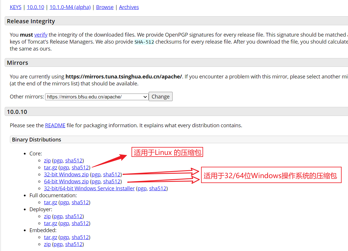This screenshot has width=348, height=251.
Task: Open pgp signature for 32-bit Windows zip
Action: pyautogui.click(x=96, y=175)
